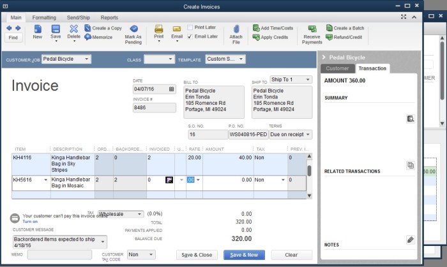Open Receive Payments

pyautogui.click(x=312, y=34)
